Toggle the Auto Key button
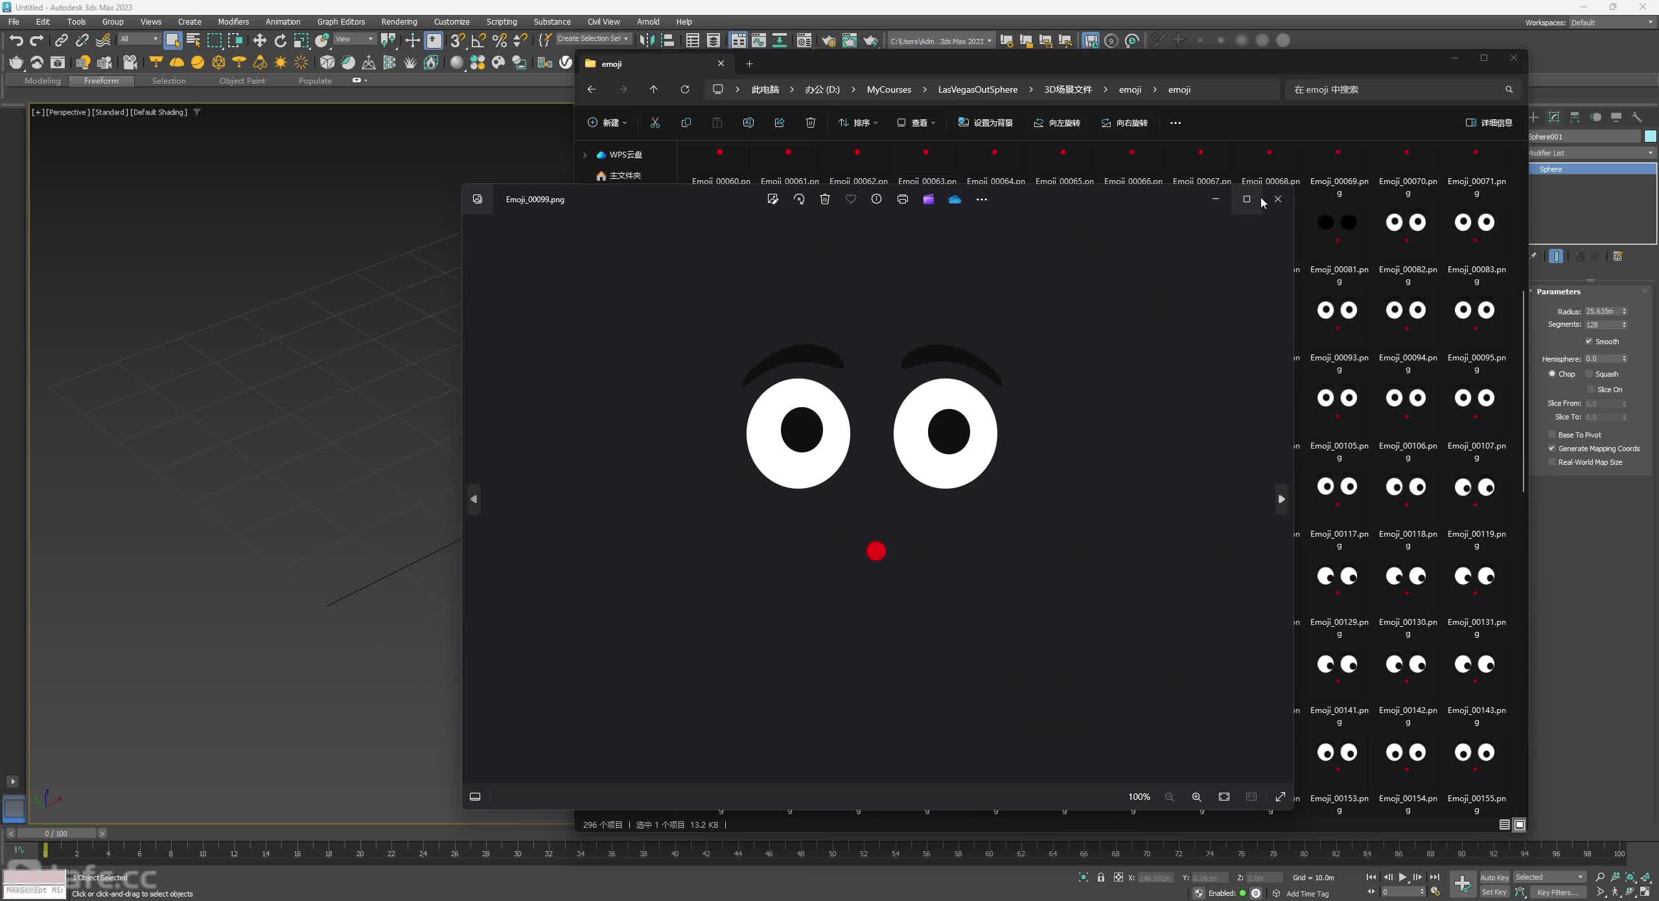The width and height of the screenshot is (1659, 901). 1494,878
